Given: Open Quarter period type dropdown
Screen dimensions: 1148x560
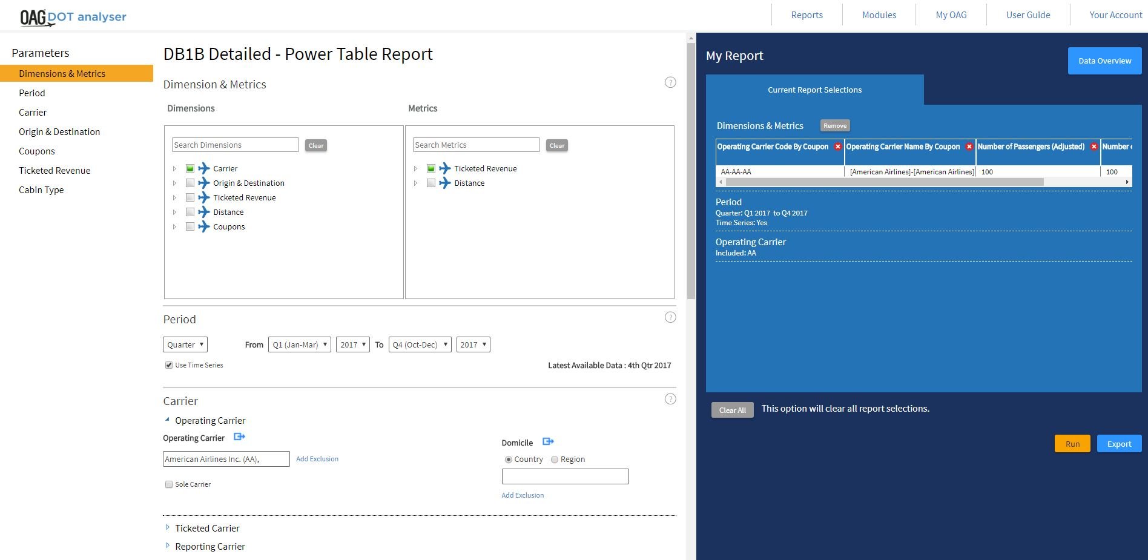Looking at the screenshot, I should [185, 344].
